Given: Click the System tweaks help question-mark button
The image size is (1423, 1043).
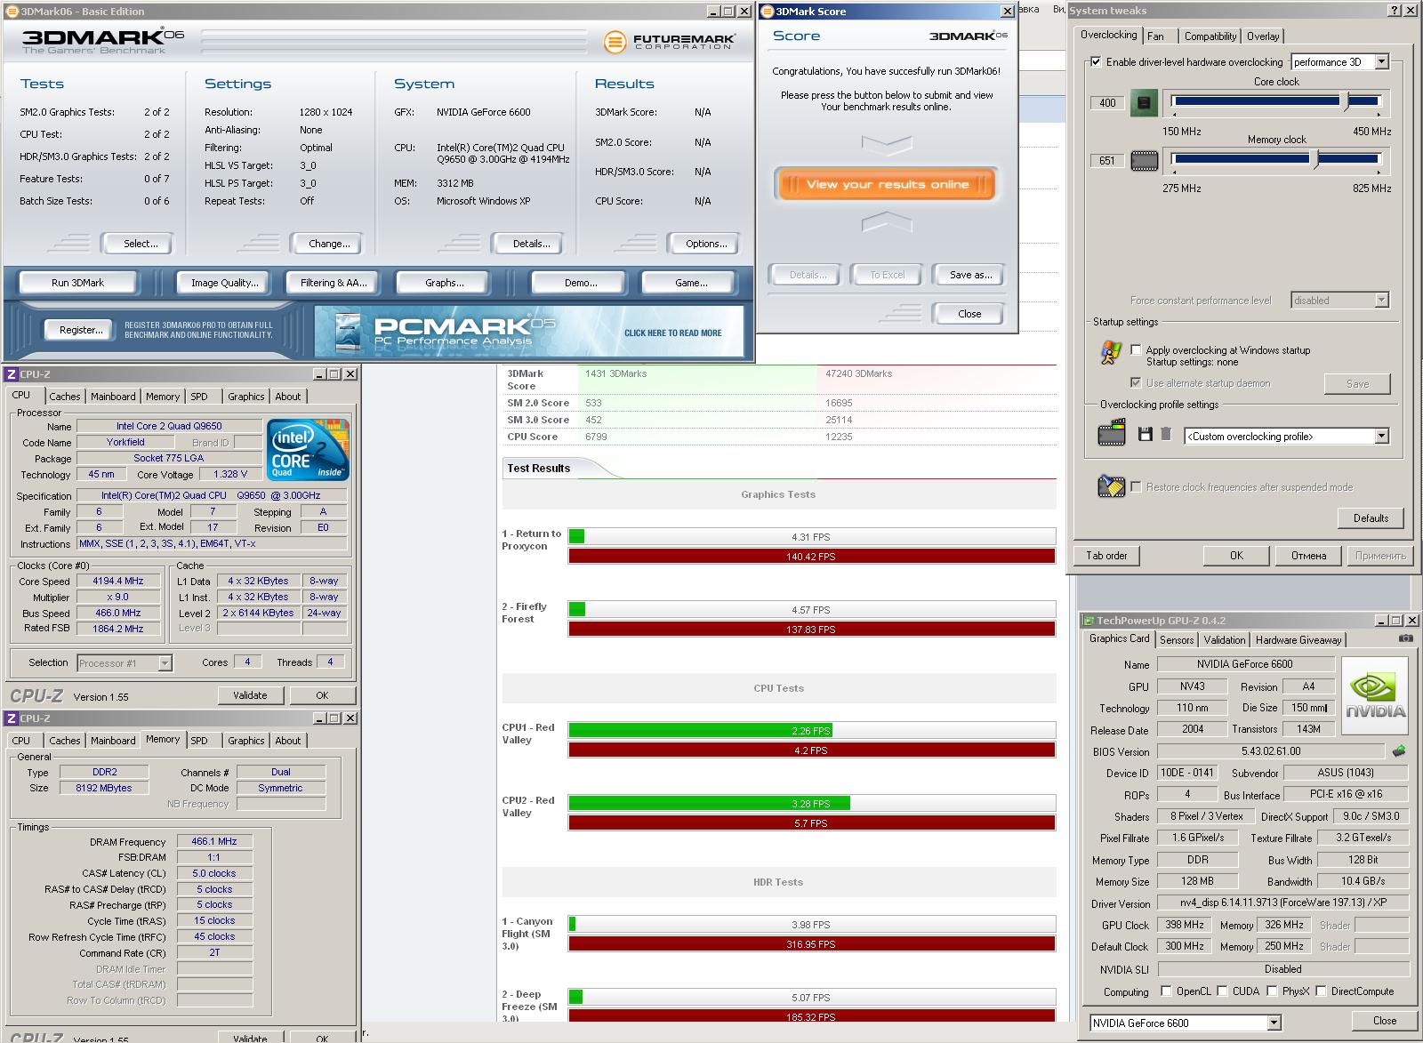Looking at the screenshot, I should click(1393, 11).
